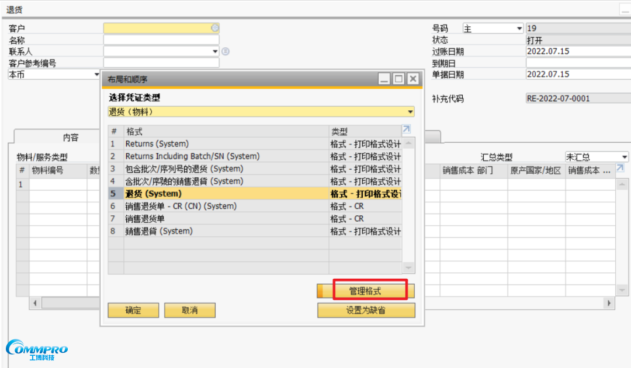The height and width of the screenshot is (368, 631).
Task: Confirm with the 确定 button
Action: [133, 310]
